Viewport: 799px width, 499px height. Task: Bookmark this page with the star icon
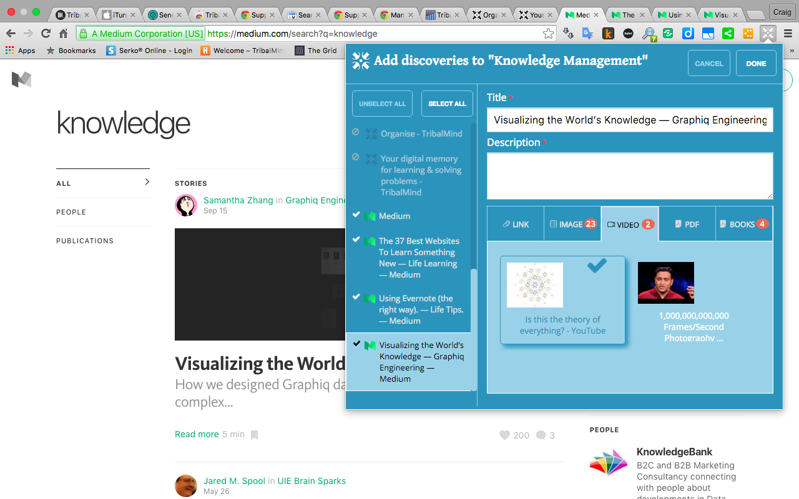548,34
